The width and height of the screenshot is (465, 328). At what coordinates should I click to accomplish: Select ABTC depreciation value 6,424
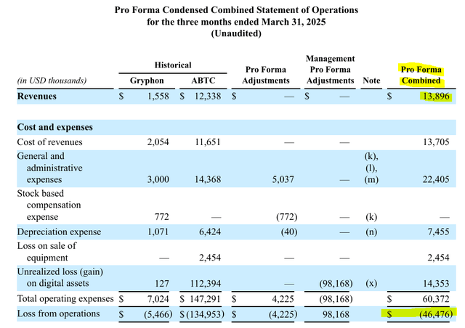210,231
